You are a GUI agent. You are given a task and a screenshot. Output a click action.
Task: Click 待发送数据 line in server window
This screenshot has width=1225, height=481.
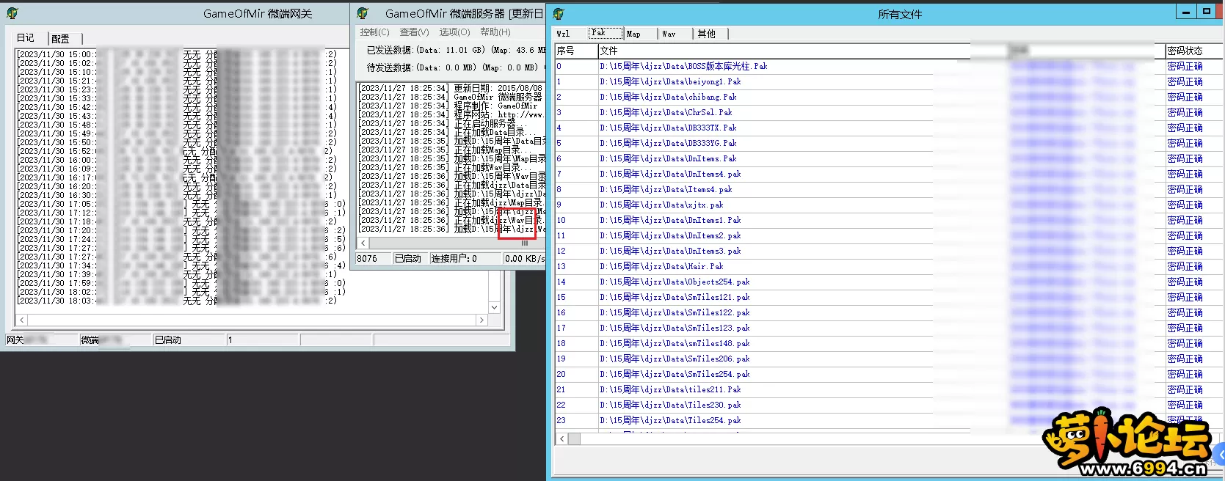(452, 67)
